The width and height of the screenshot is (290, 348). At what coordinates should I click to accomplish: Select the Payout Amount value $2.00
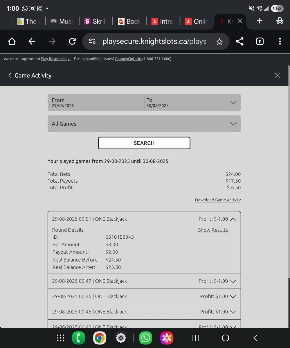112,252
